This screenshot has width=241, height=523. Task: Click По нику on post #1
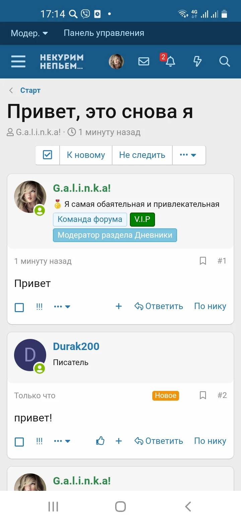click(x=210, y=306)
